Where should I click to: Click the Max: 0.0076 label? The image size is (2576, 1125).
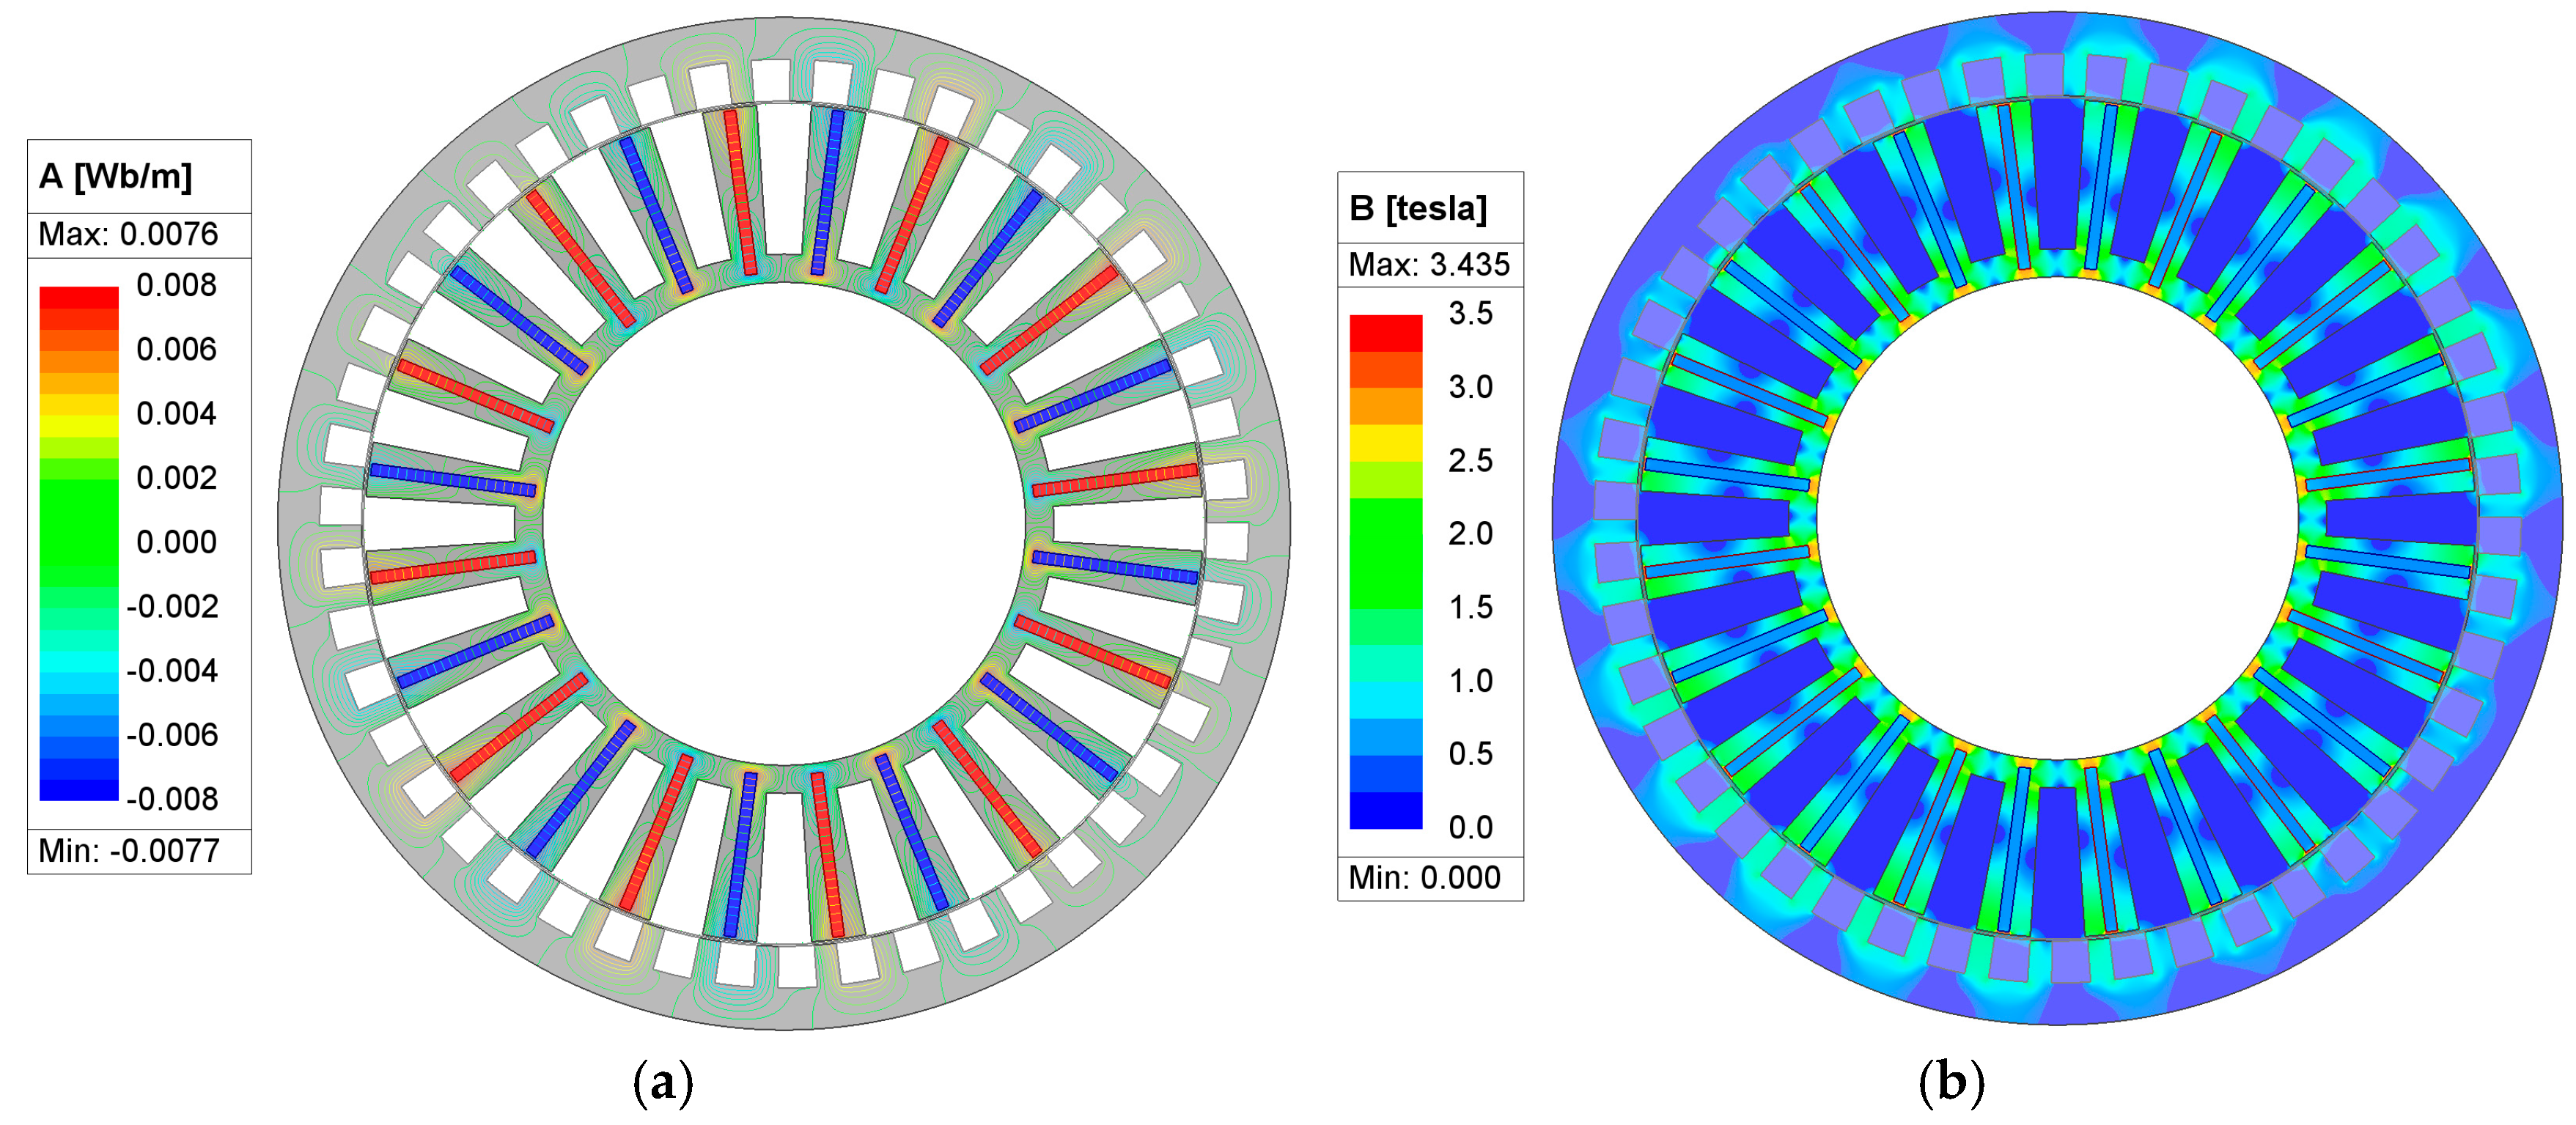point(128,234)
